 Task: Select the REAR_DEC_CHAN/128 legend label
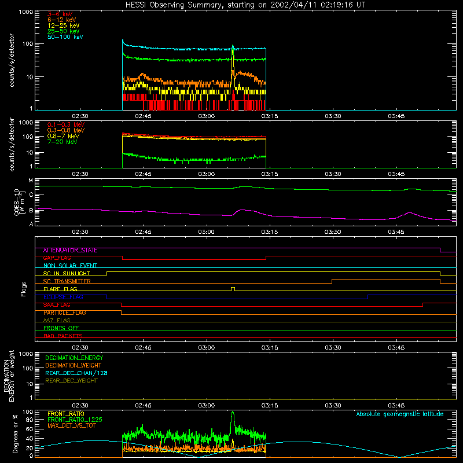coord(76,373)
